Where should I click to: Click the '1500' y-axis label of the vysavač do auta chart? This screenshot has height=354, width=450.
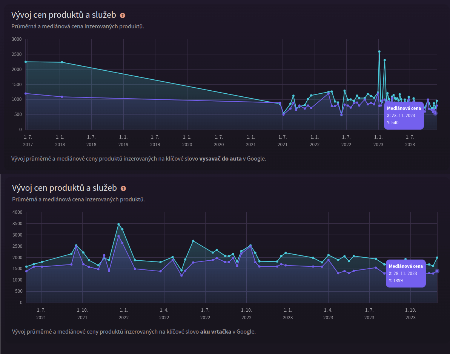(17, 85)
